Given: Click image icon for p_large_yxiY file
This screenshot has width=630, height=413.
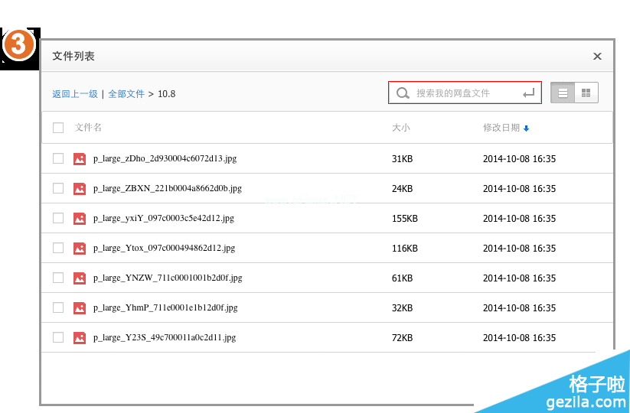Looking at the screenshot, I should (x=80, y=218).
